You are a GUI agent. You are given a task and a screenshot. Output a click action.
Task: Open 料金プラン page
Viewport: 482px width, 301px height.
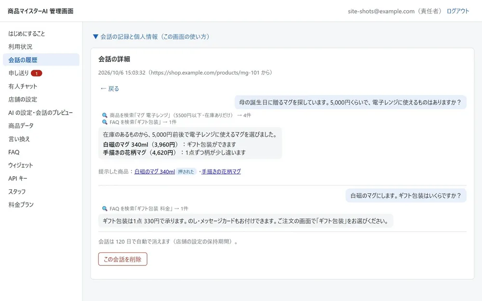[41, 205]
